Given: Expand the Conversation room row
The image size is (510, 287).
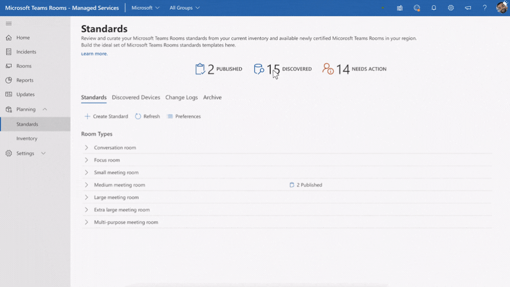Looking at the screenshot, I should (86, 148).
